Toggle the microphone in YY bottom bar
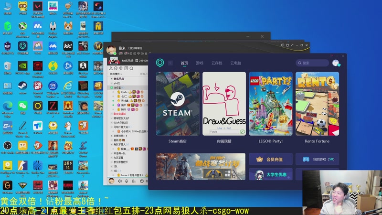This screenshot has height=215, width=382. coord(127,181)
